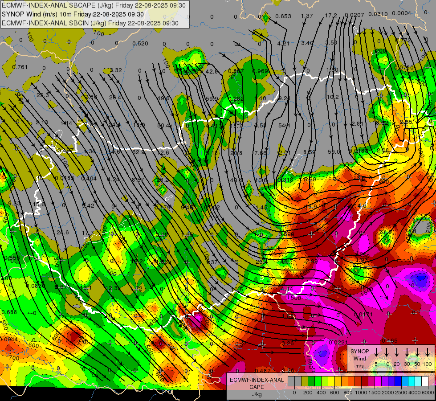Click the 2000 tick on the CAPE scale
Viewport: 436px width, 401px height.
388,393
